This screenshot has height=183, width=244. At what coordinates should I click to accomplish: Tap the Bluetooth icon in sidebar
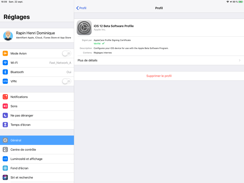[5, 72]
